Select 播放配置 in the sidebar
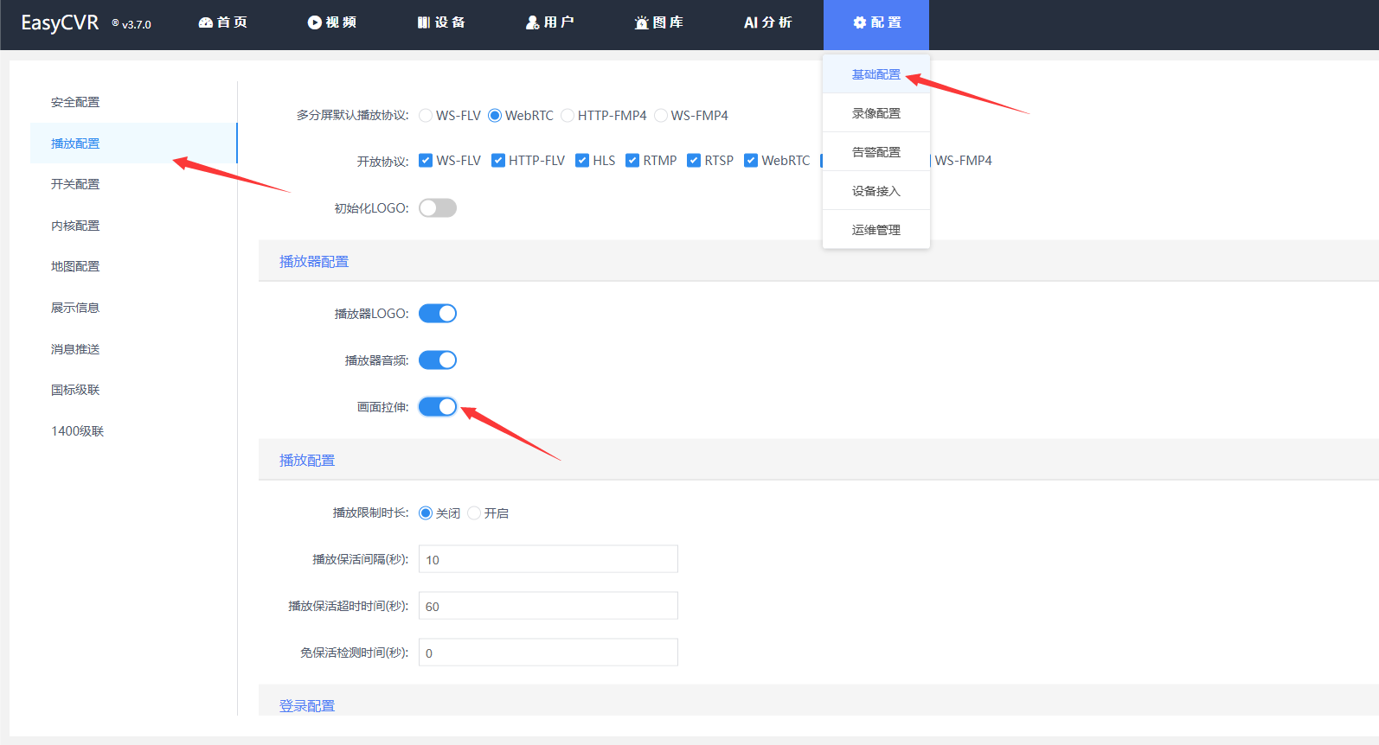1379x745 pixels. [133, 143]
